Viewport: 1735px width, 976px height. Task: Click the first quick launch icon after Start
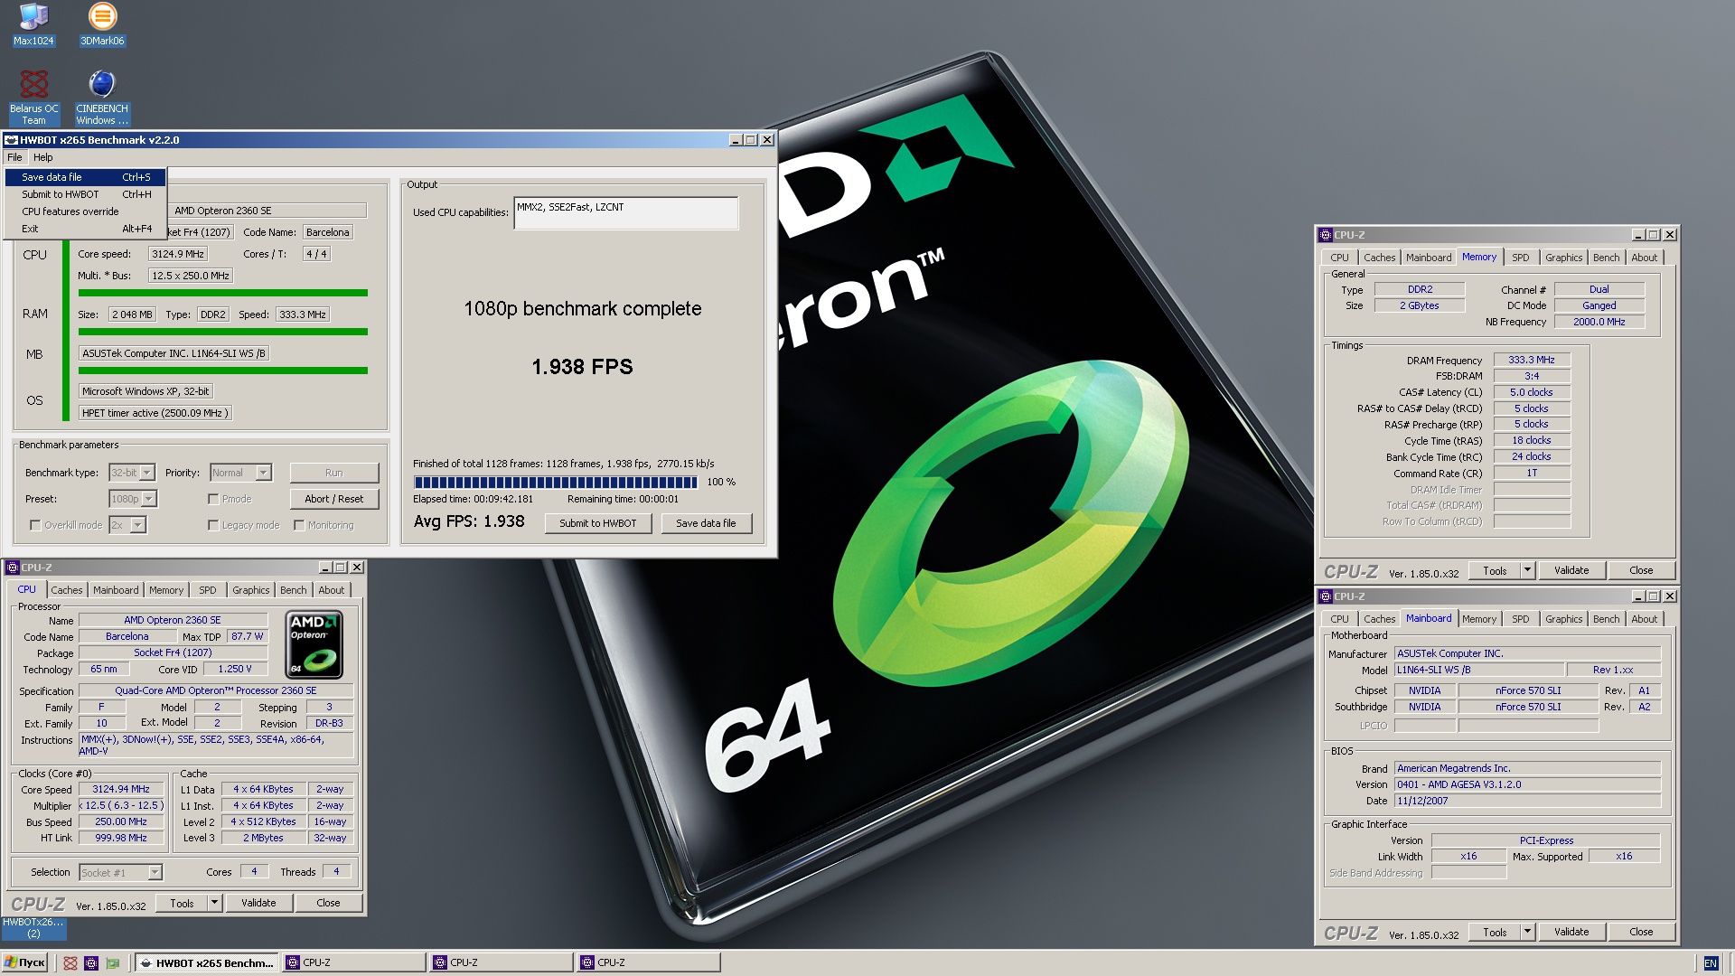click(x=70, y=963)
